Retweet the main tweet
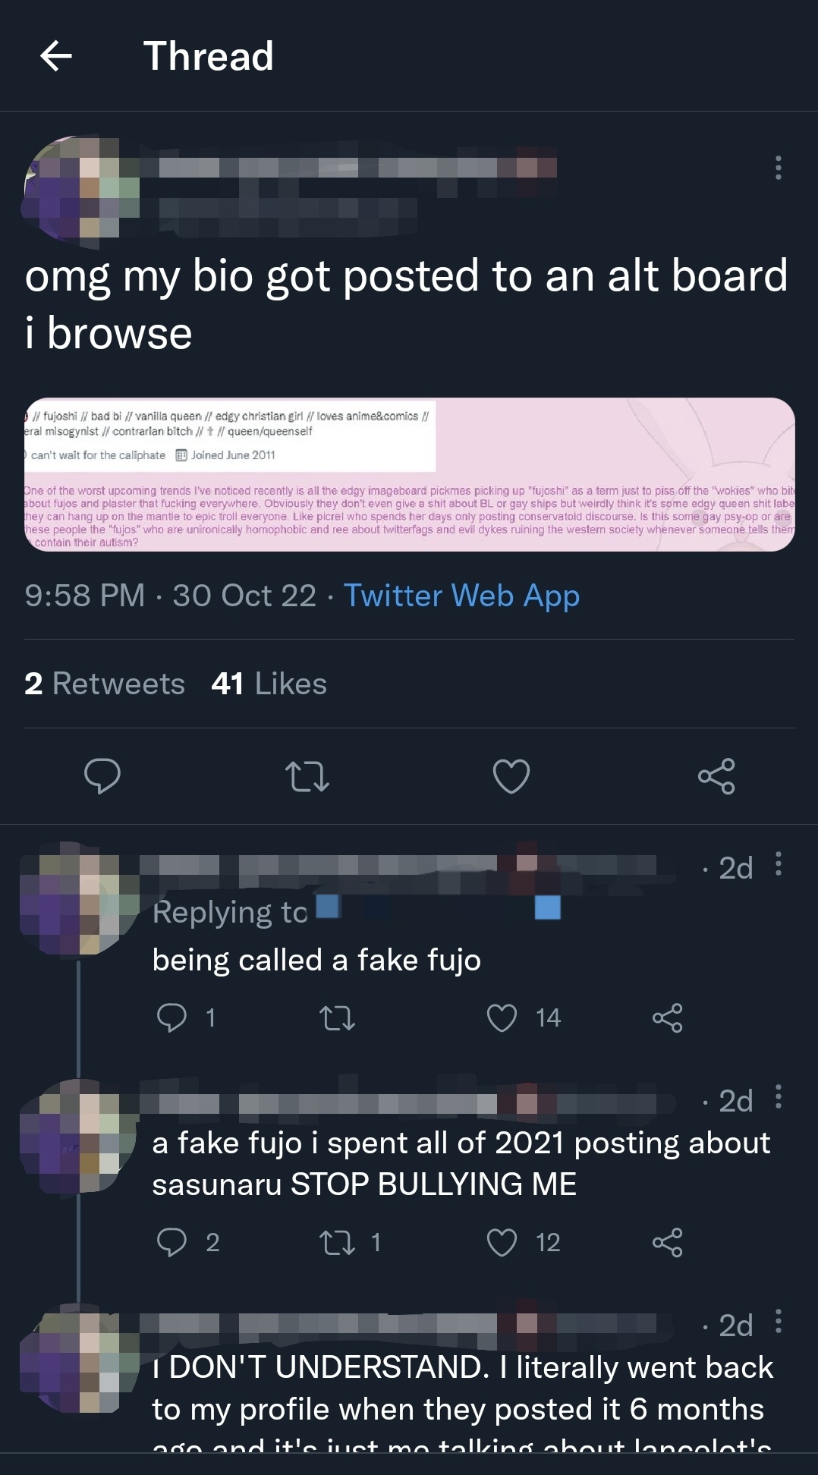This screenshot has height=1475, width=818. coord(307,776)
